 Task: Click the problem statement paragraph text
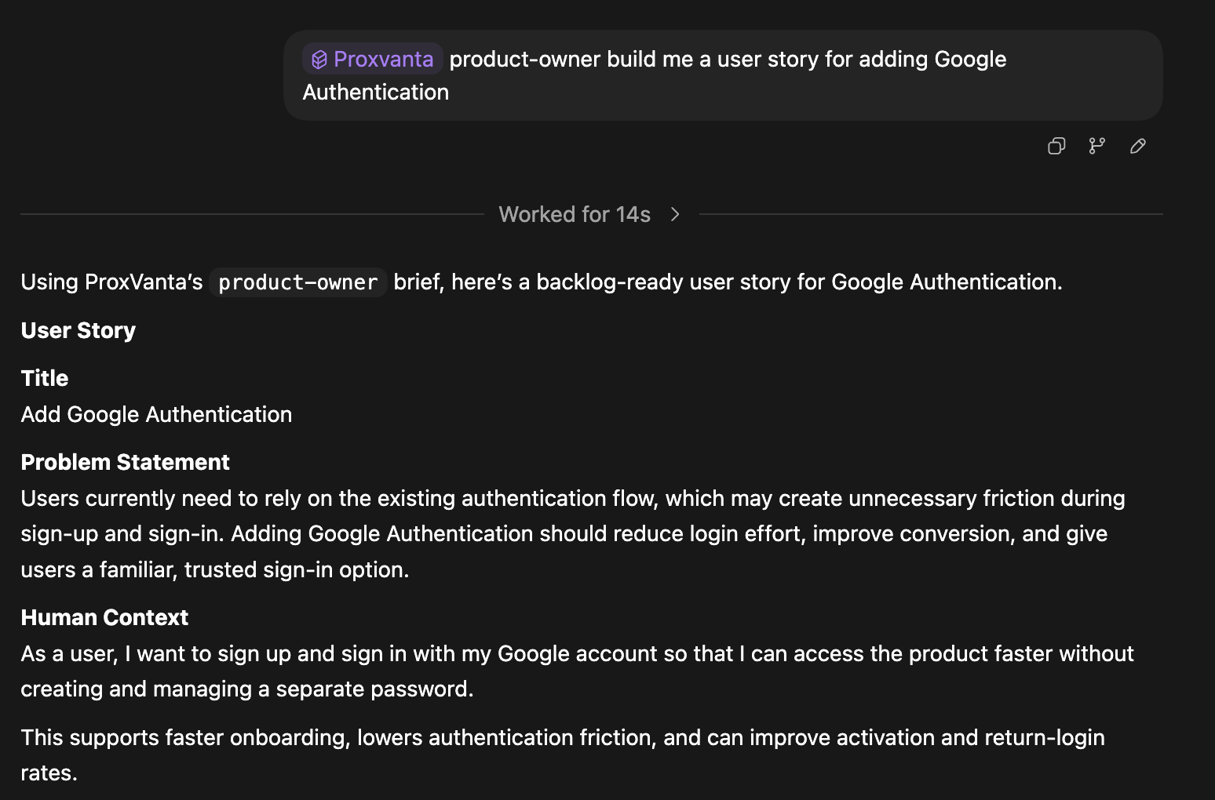click(549, 533)
